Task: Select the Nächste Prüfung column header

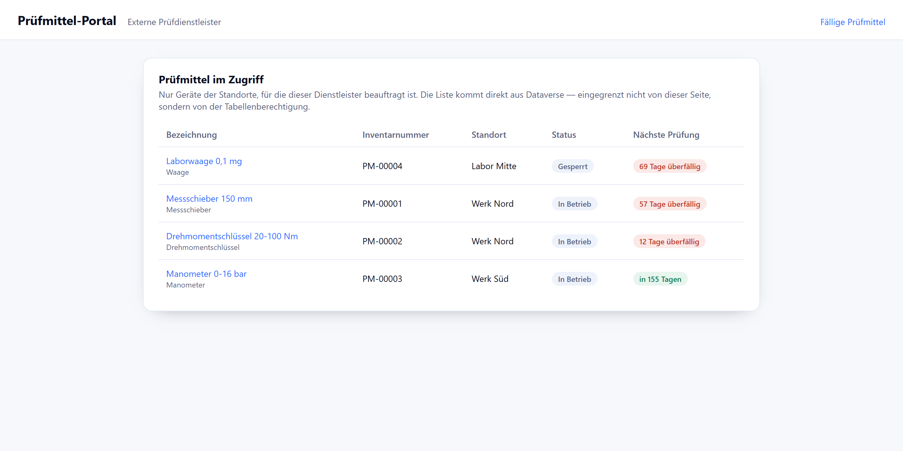Action: click(666, 135)
